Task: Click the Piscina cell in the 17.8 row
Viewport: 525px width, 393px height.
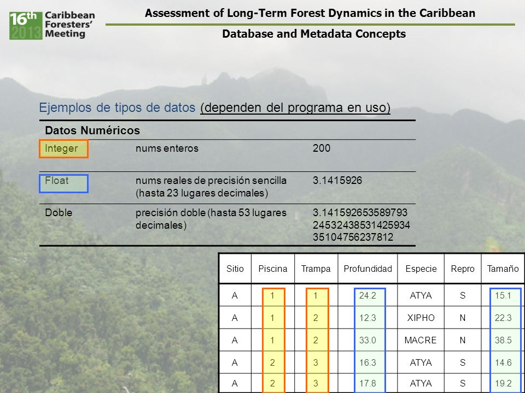Action: coord(272,383)
